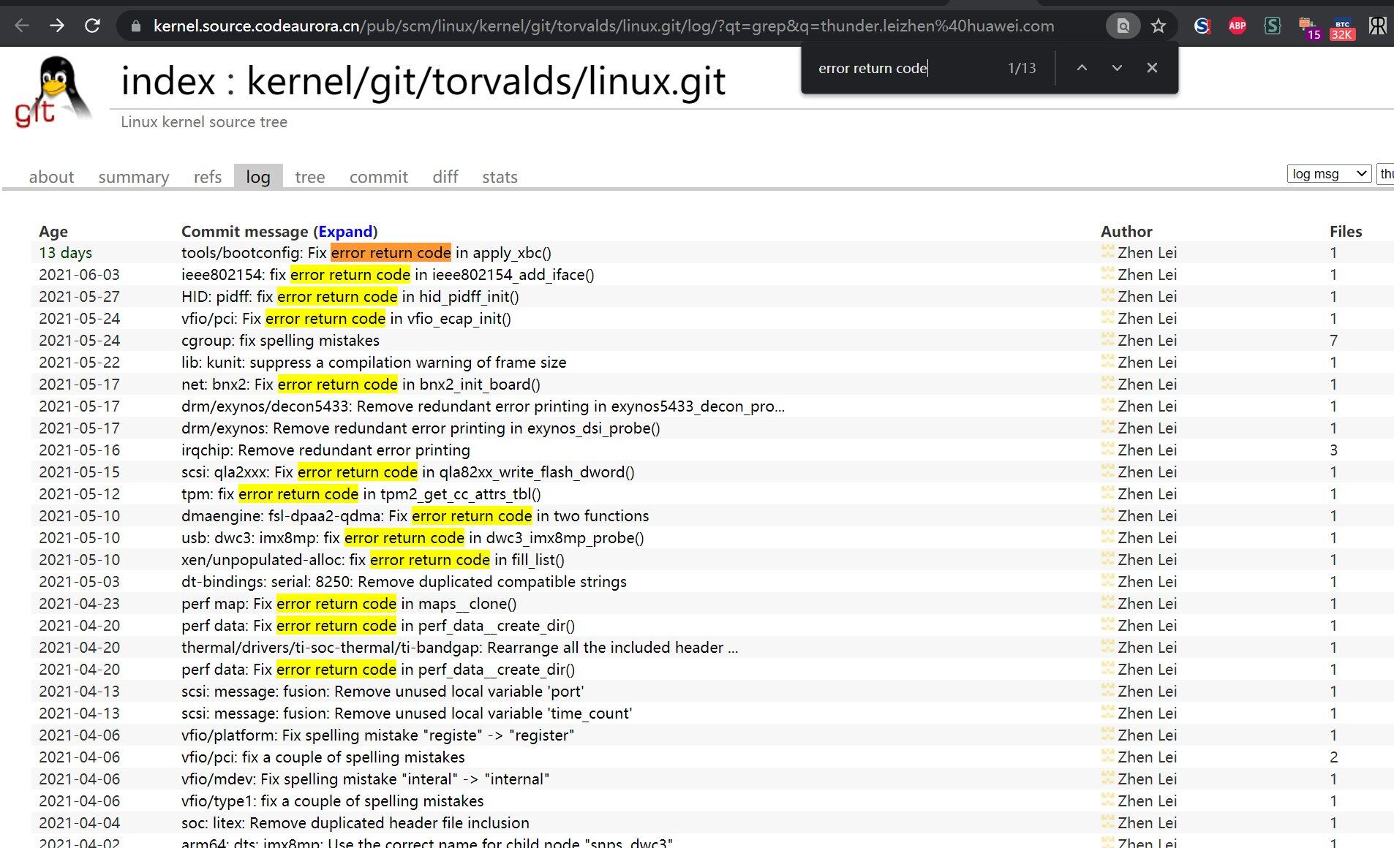Click the 'index' link in page title

point(168,80)
